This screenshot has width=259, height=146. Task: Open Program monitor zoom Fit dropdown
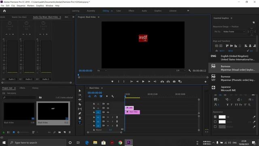[x=102, y=71]
